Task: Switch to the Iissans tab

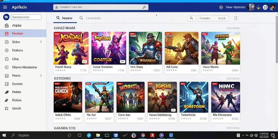Action: point(65,18)
